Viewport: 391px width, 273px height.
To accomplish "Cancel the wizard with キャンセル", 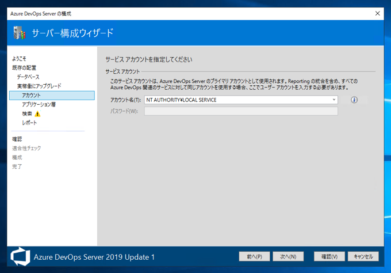I will click(x=363, y=256).
